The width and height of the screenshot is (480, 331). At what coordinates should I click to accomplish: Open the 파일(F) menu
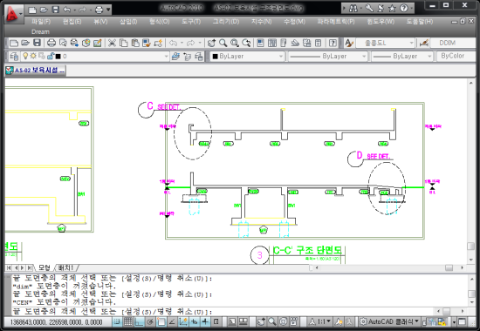(41, 22)
